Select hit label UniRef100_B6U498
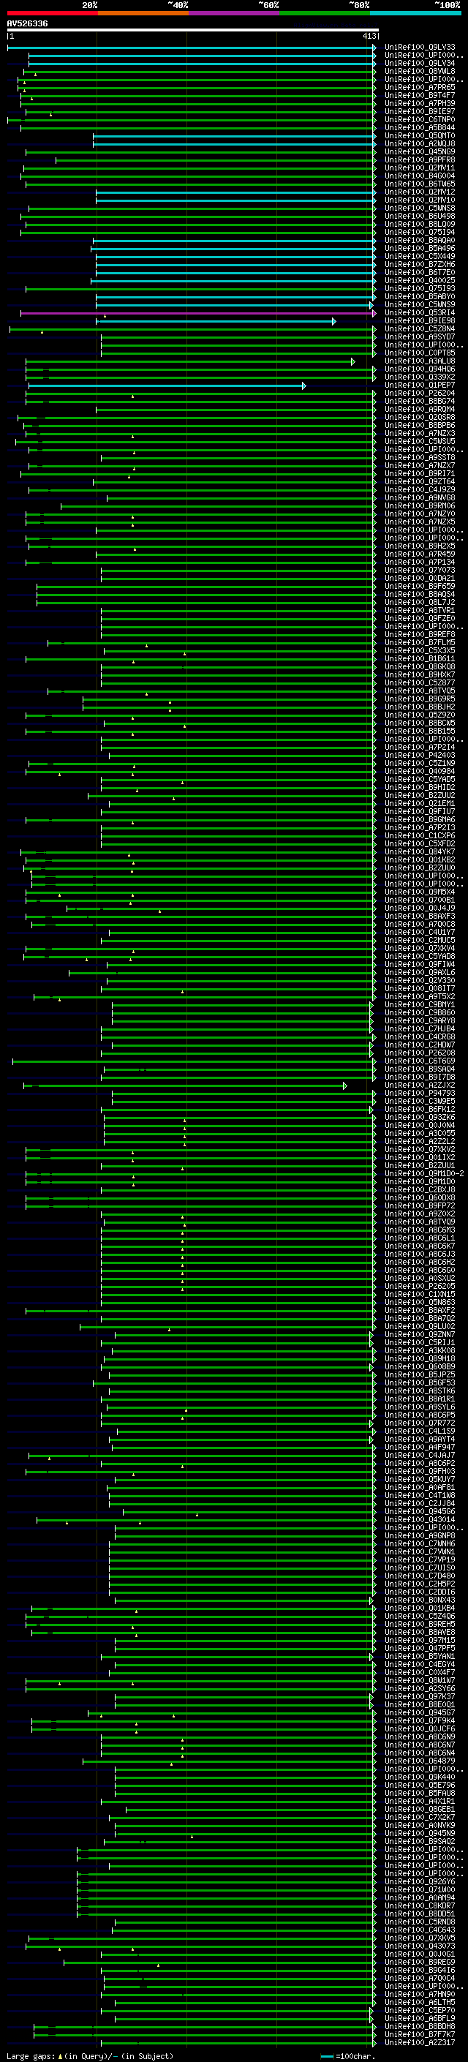 (x=420, y=216)
